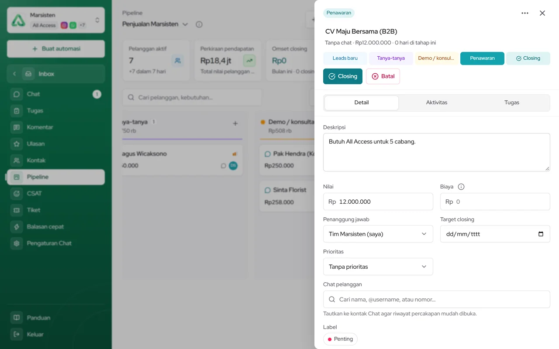Click the Deskripsi text area
The width and height of the screenshot is (559, 349).
[x=437, y=152]
